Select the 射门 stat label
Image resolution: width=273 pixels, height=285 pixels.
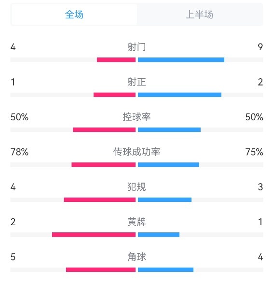[x=136, y=47]
